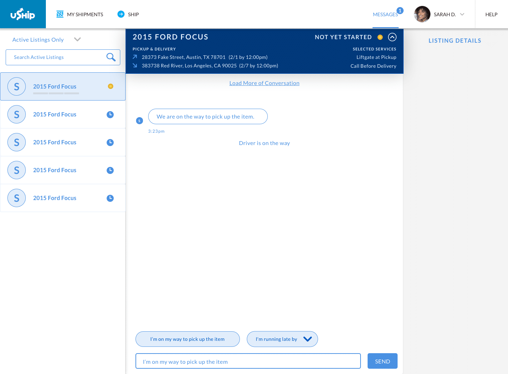508x374 pixels.
Task: Click the search magnifier icon
Action: click(x=111, y=57)
